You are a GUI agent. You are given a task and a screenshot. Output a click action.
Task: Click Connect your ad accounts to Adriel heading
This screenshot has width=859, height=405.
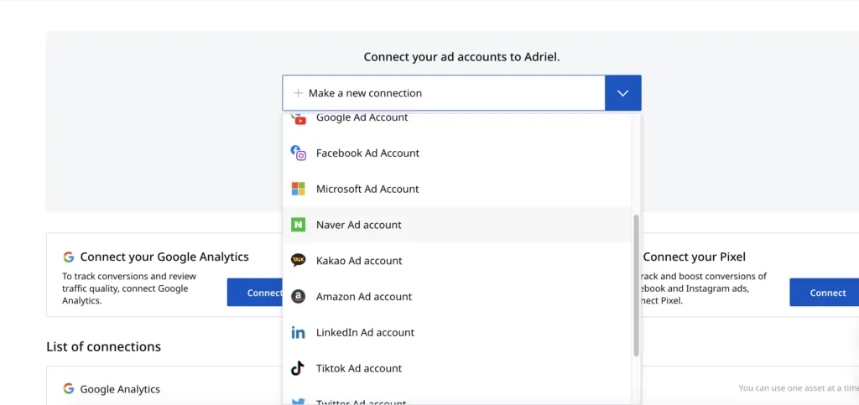pyautogui.click(x=462, y=57)
